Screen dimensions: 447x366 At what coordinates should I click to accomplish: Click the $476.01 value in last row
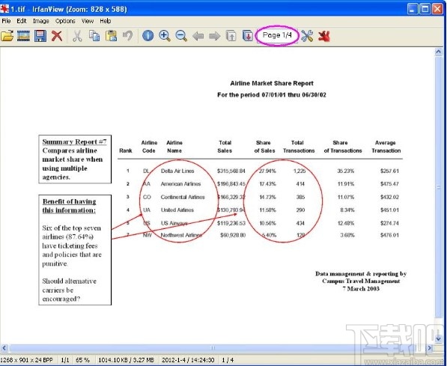point(389,235)
